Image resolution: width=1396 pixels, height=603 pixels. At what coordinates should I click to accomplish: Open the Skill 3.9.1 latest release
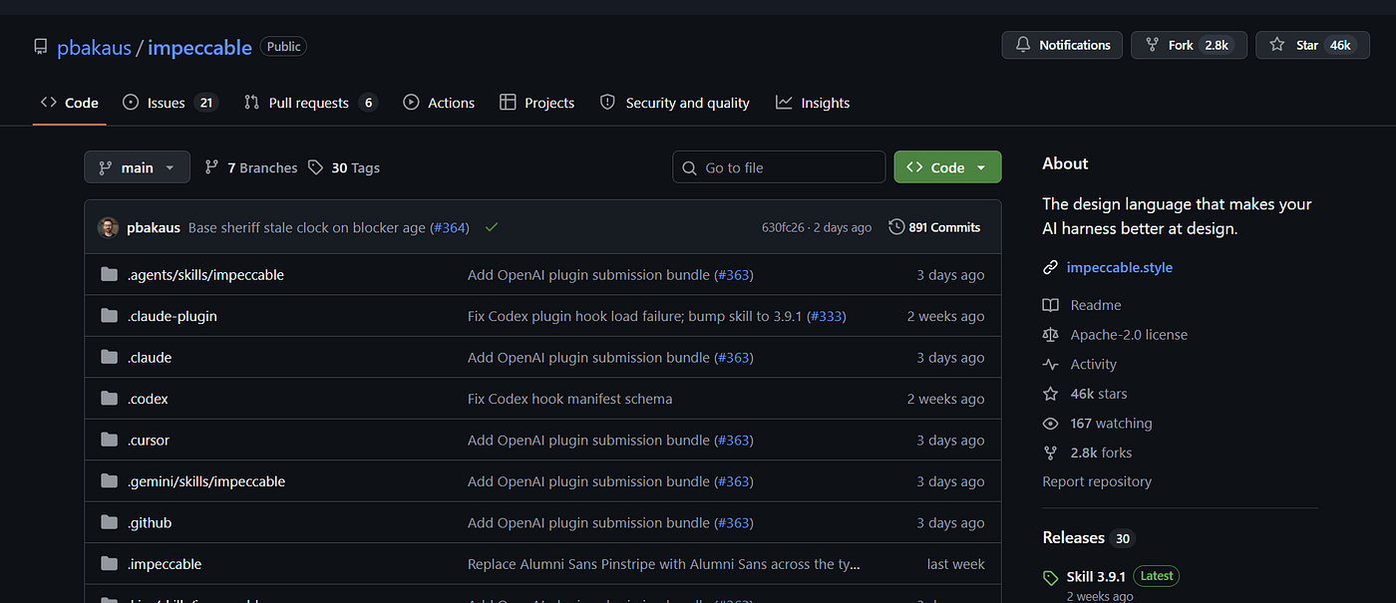(1096, 576)
